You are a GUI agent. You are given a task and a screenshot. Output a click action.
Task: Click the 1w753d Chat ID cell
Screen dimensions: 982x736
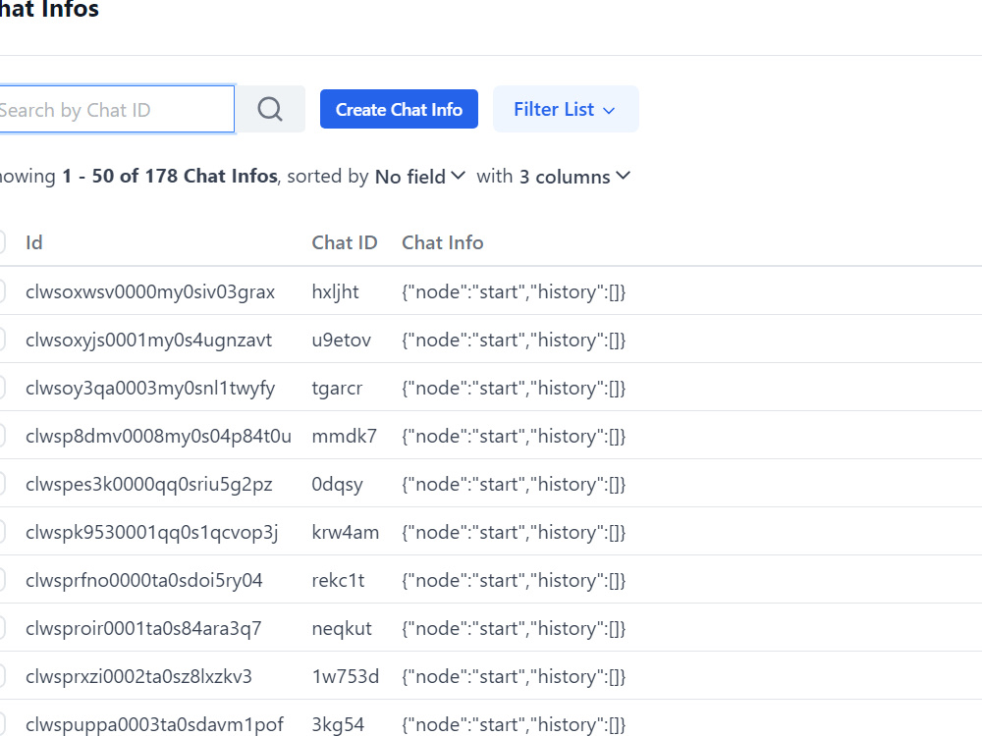click(346, 676)
